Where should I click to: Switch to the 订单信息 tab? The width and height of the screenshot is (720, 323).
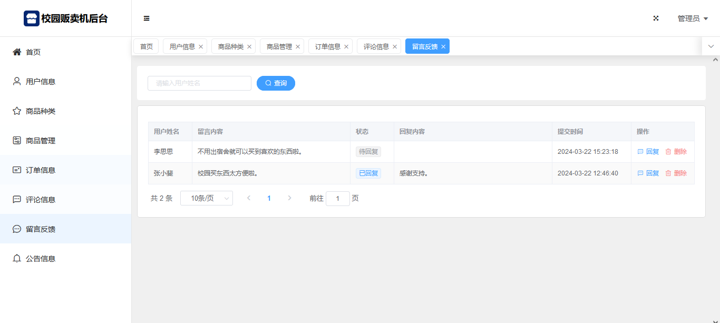327,46
